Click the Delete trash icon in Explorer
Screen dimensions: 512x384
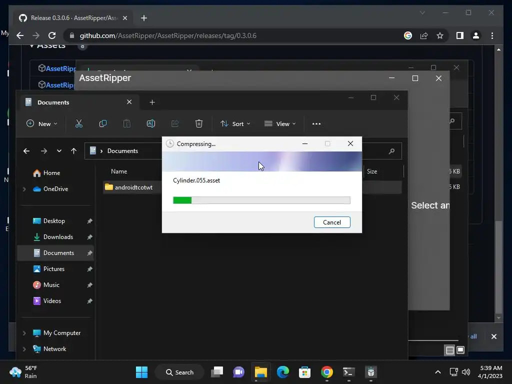point(199,124)
